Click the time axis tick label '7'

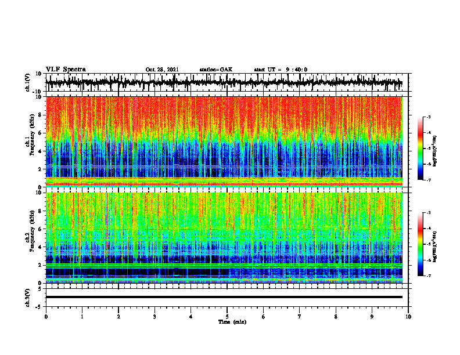(300, 317)
